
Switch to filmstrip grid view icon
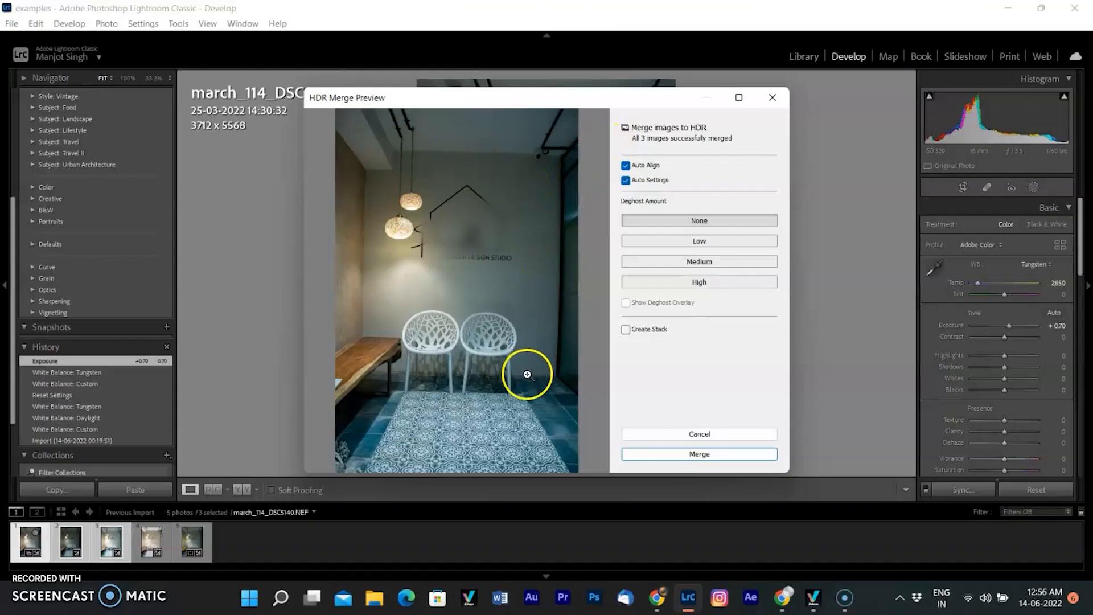coord(61,512)
